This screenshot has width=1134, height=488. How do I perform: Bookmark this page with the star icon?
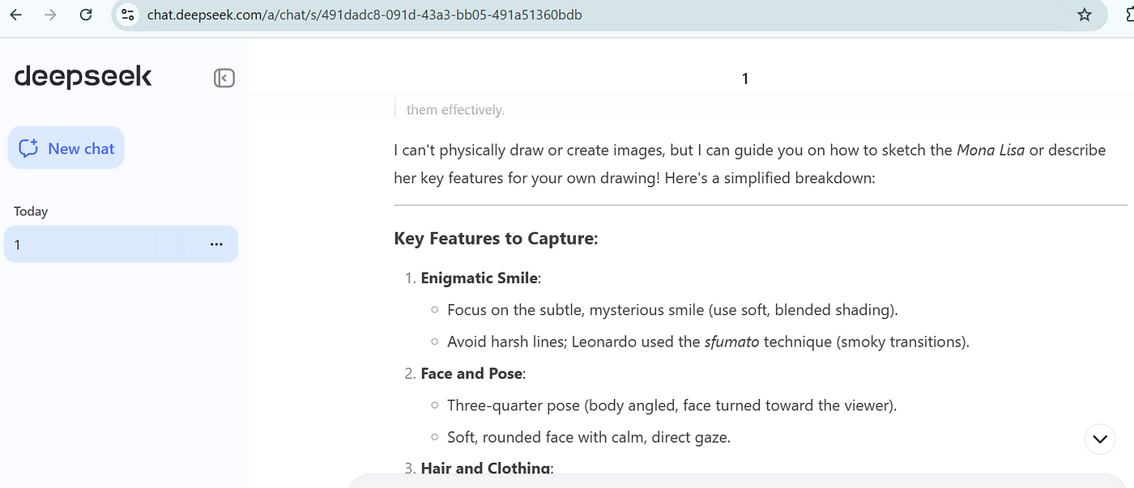pyautogui.click(x=1084, y=15)
